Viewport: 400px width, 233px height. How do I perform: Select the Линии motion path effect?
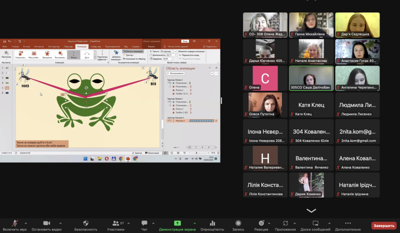(73, 54)
